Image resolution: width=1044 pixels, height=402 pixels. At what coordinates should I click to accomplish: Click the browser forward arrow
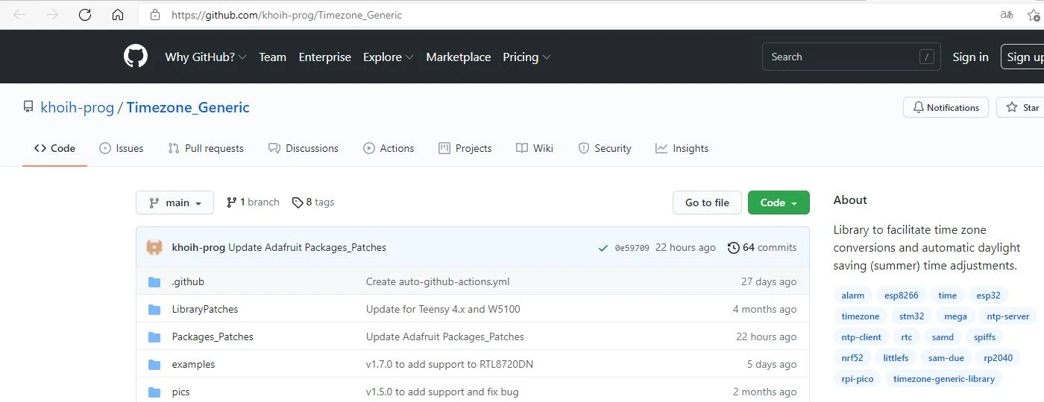[x=52, y=15]
